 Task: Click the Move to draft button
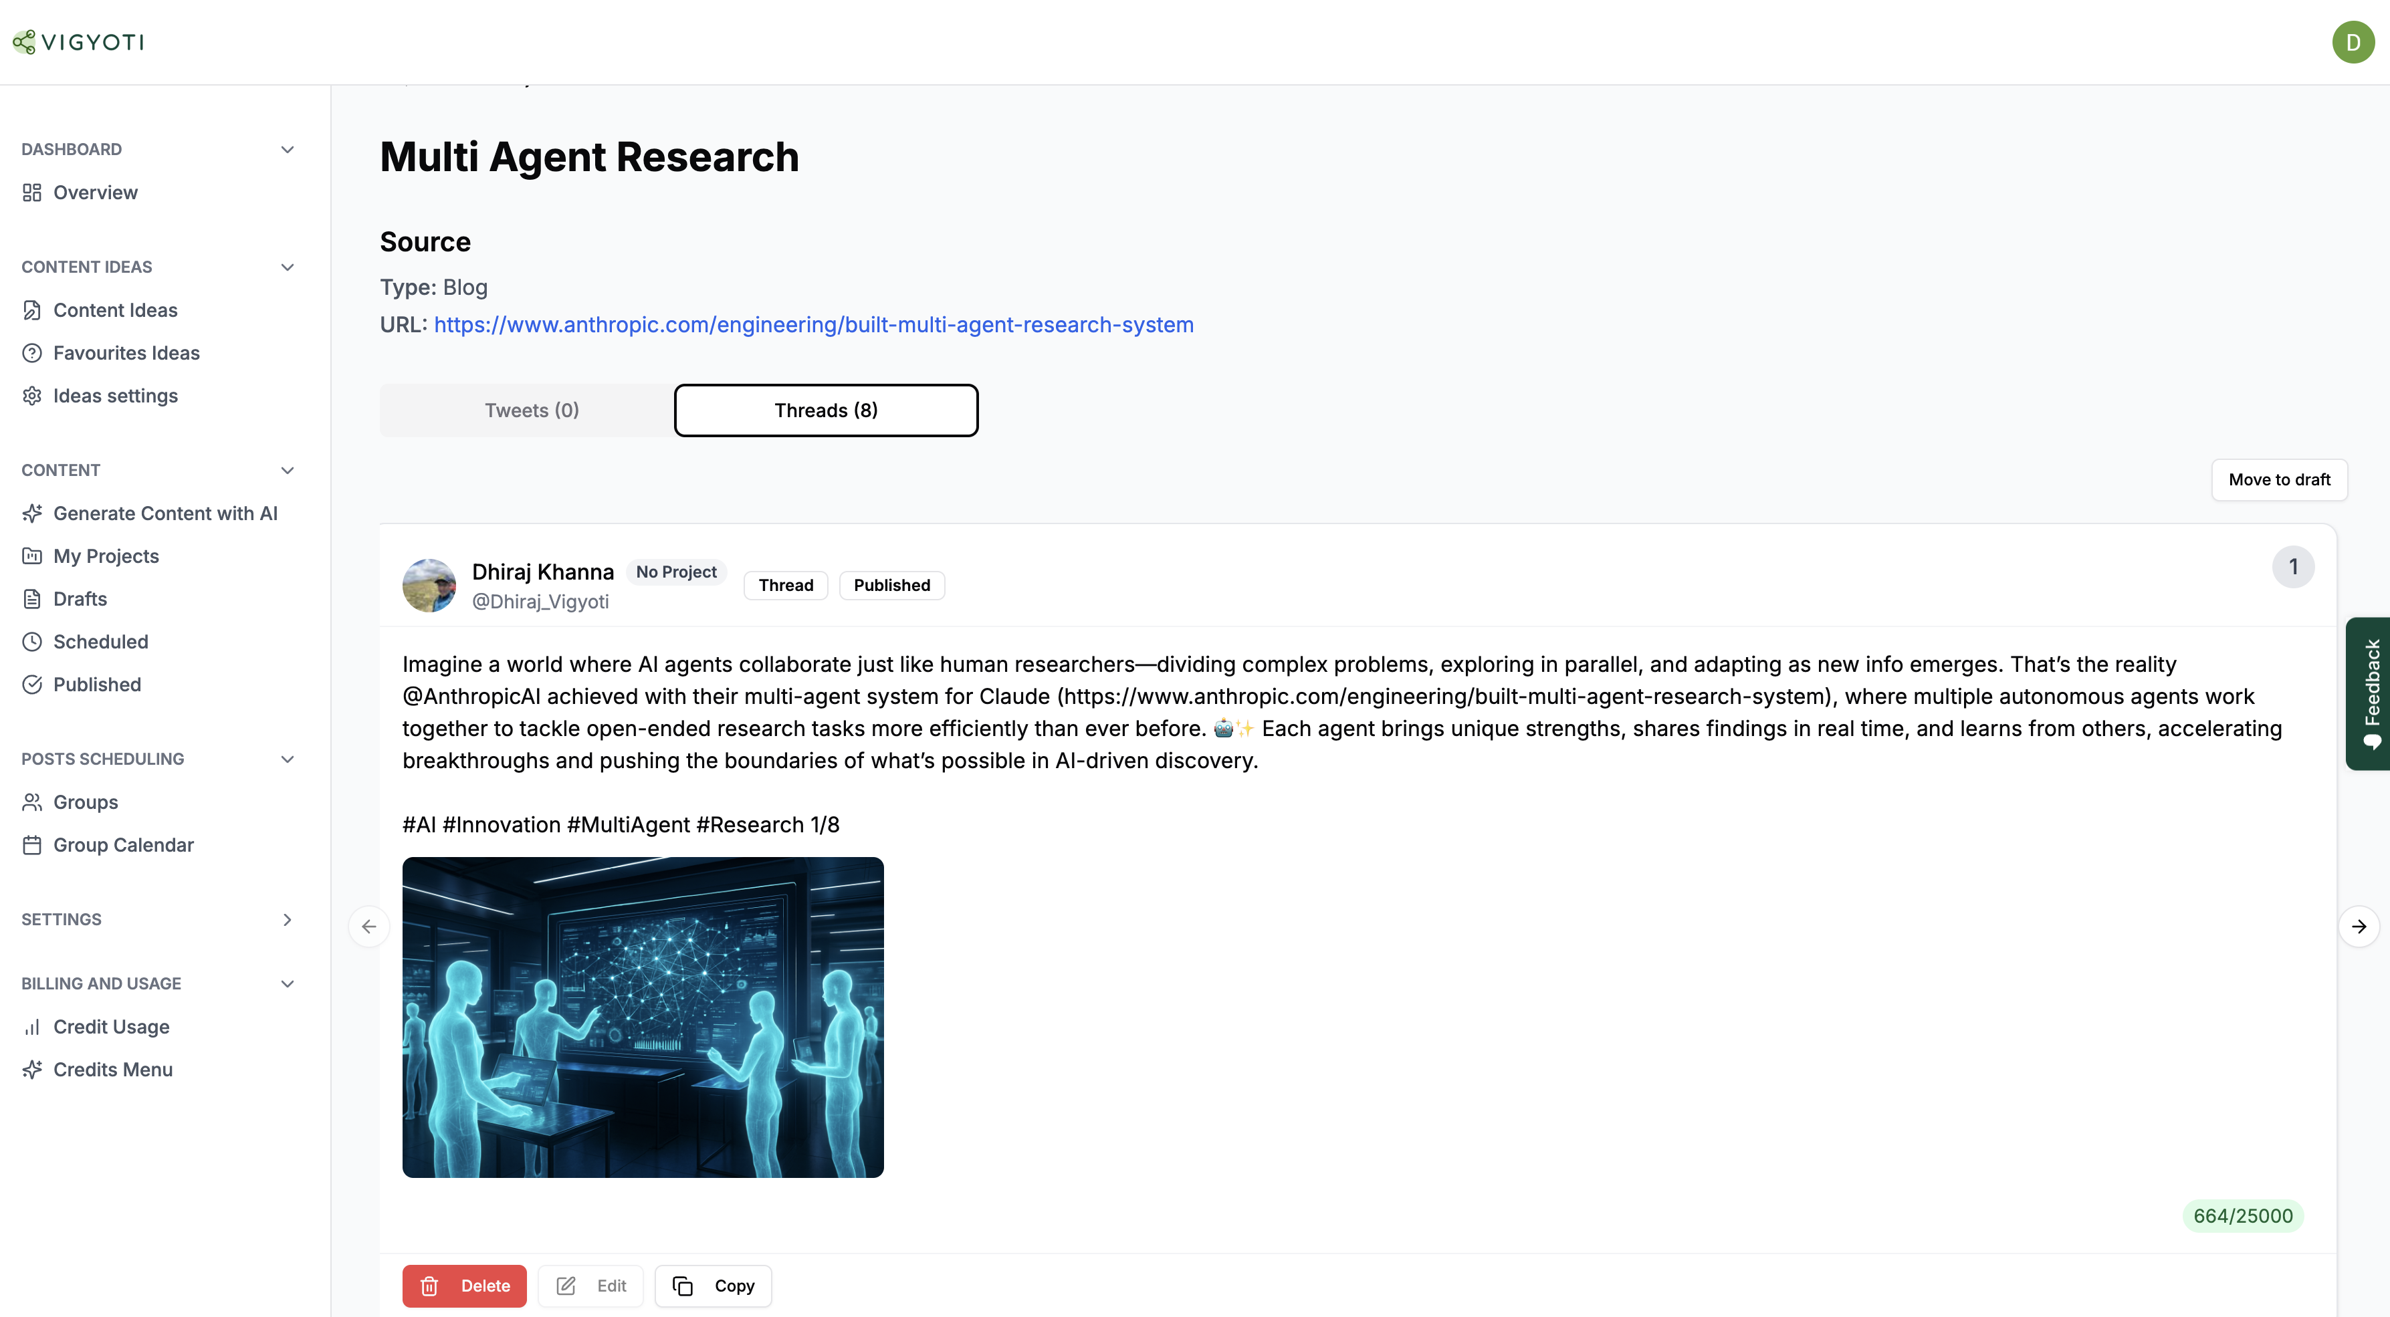(2279, 479)
